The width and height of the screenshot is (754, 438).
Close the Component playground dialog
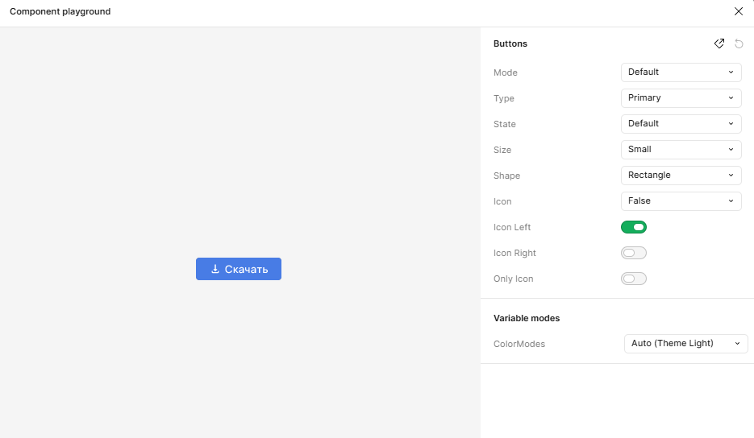click(x=739, y=11)
